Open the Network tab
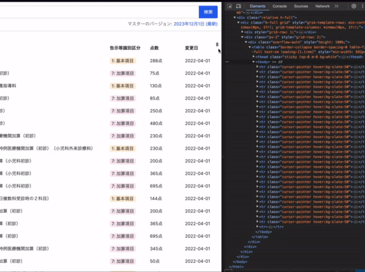Image resolution: width=365 pixels, height=272 pixels. point(322,6)
